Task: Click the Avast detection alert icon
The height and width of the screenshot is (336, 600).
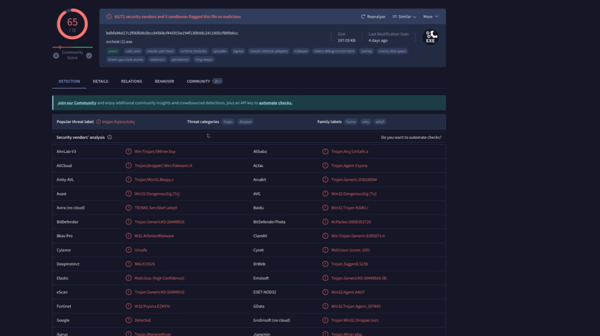Action: tap(128, 194)
